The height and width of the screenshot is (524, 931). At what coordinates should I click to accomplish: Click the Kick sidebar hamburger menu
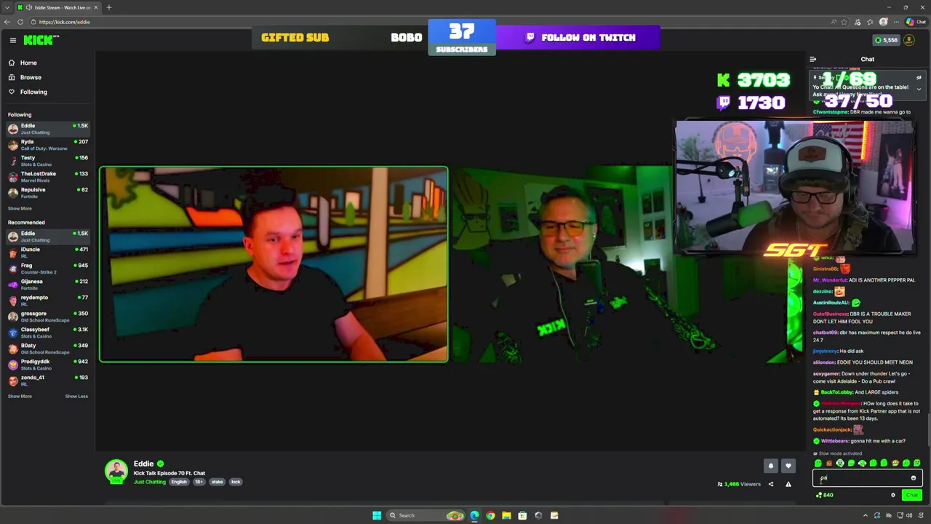pos(12,40)
